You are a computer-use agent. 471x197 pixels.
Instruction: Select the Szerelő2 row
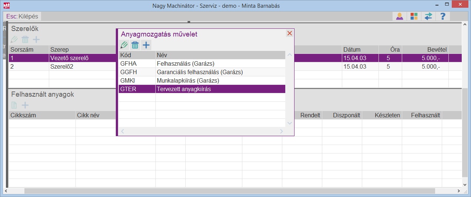[x=235, y=66]
